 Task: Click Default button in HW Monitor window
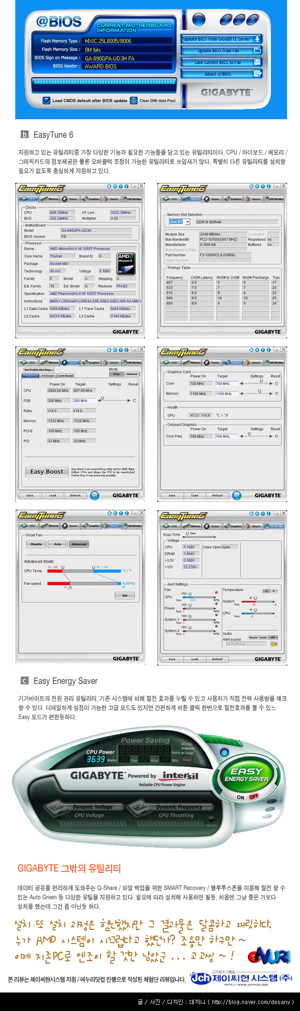[217, 659]
